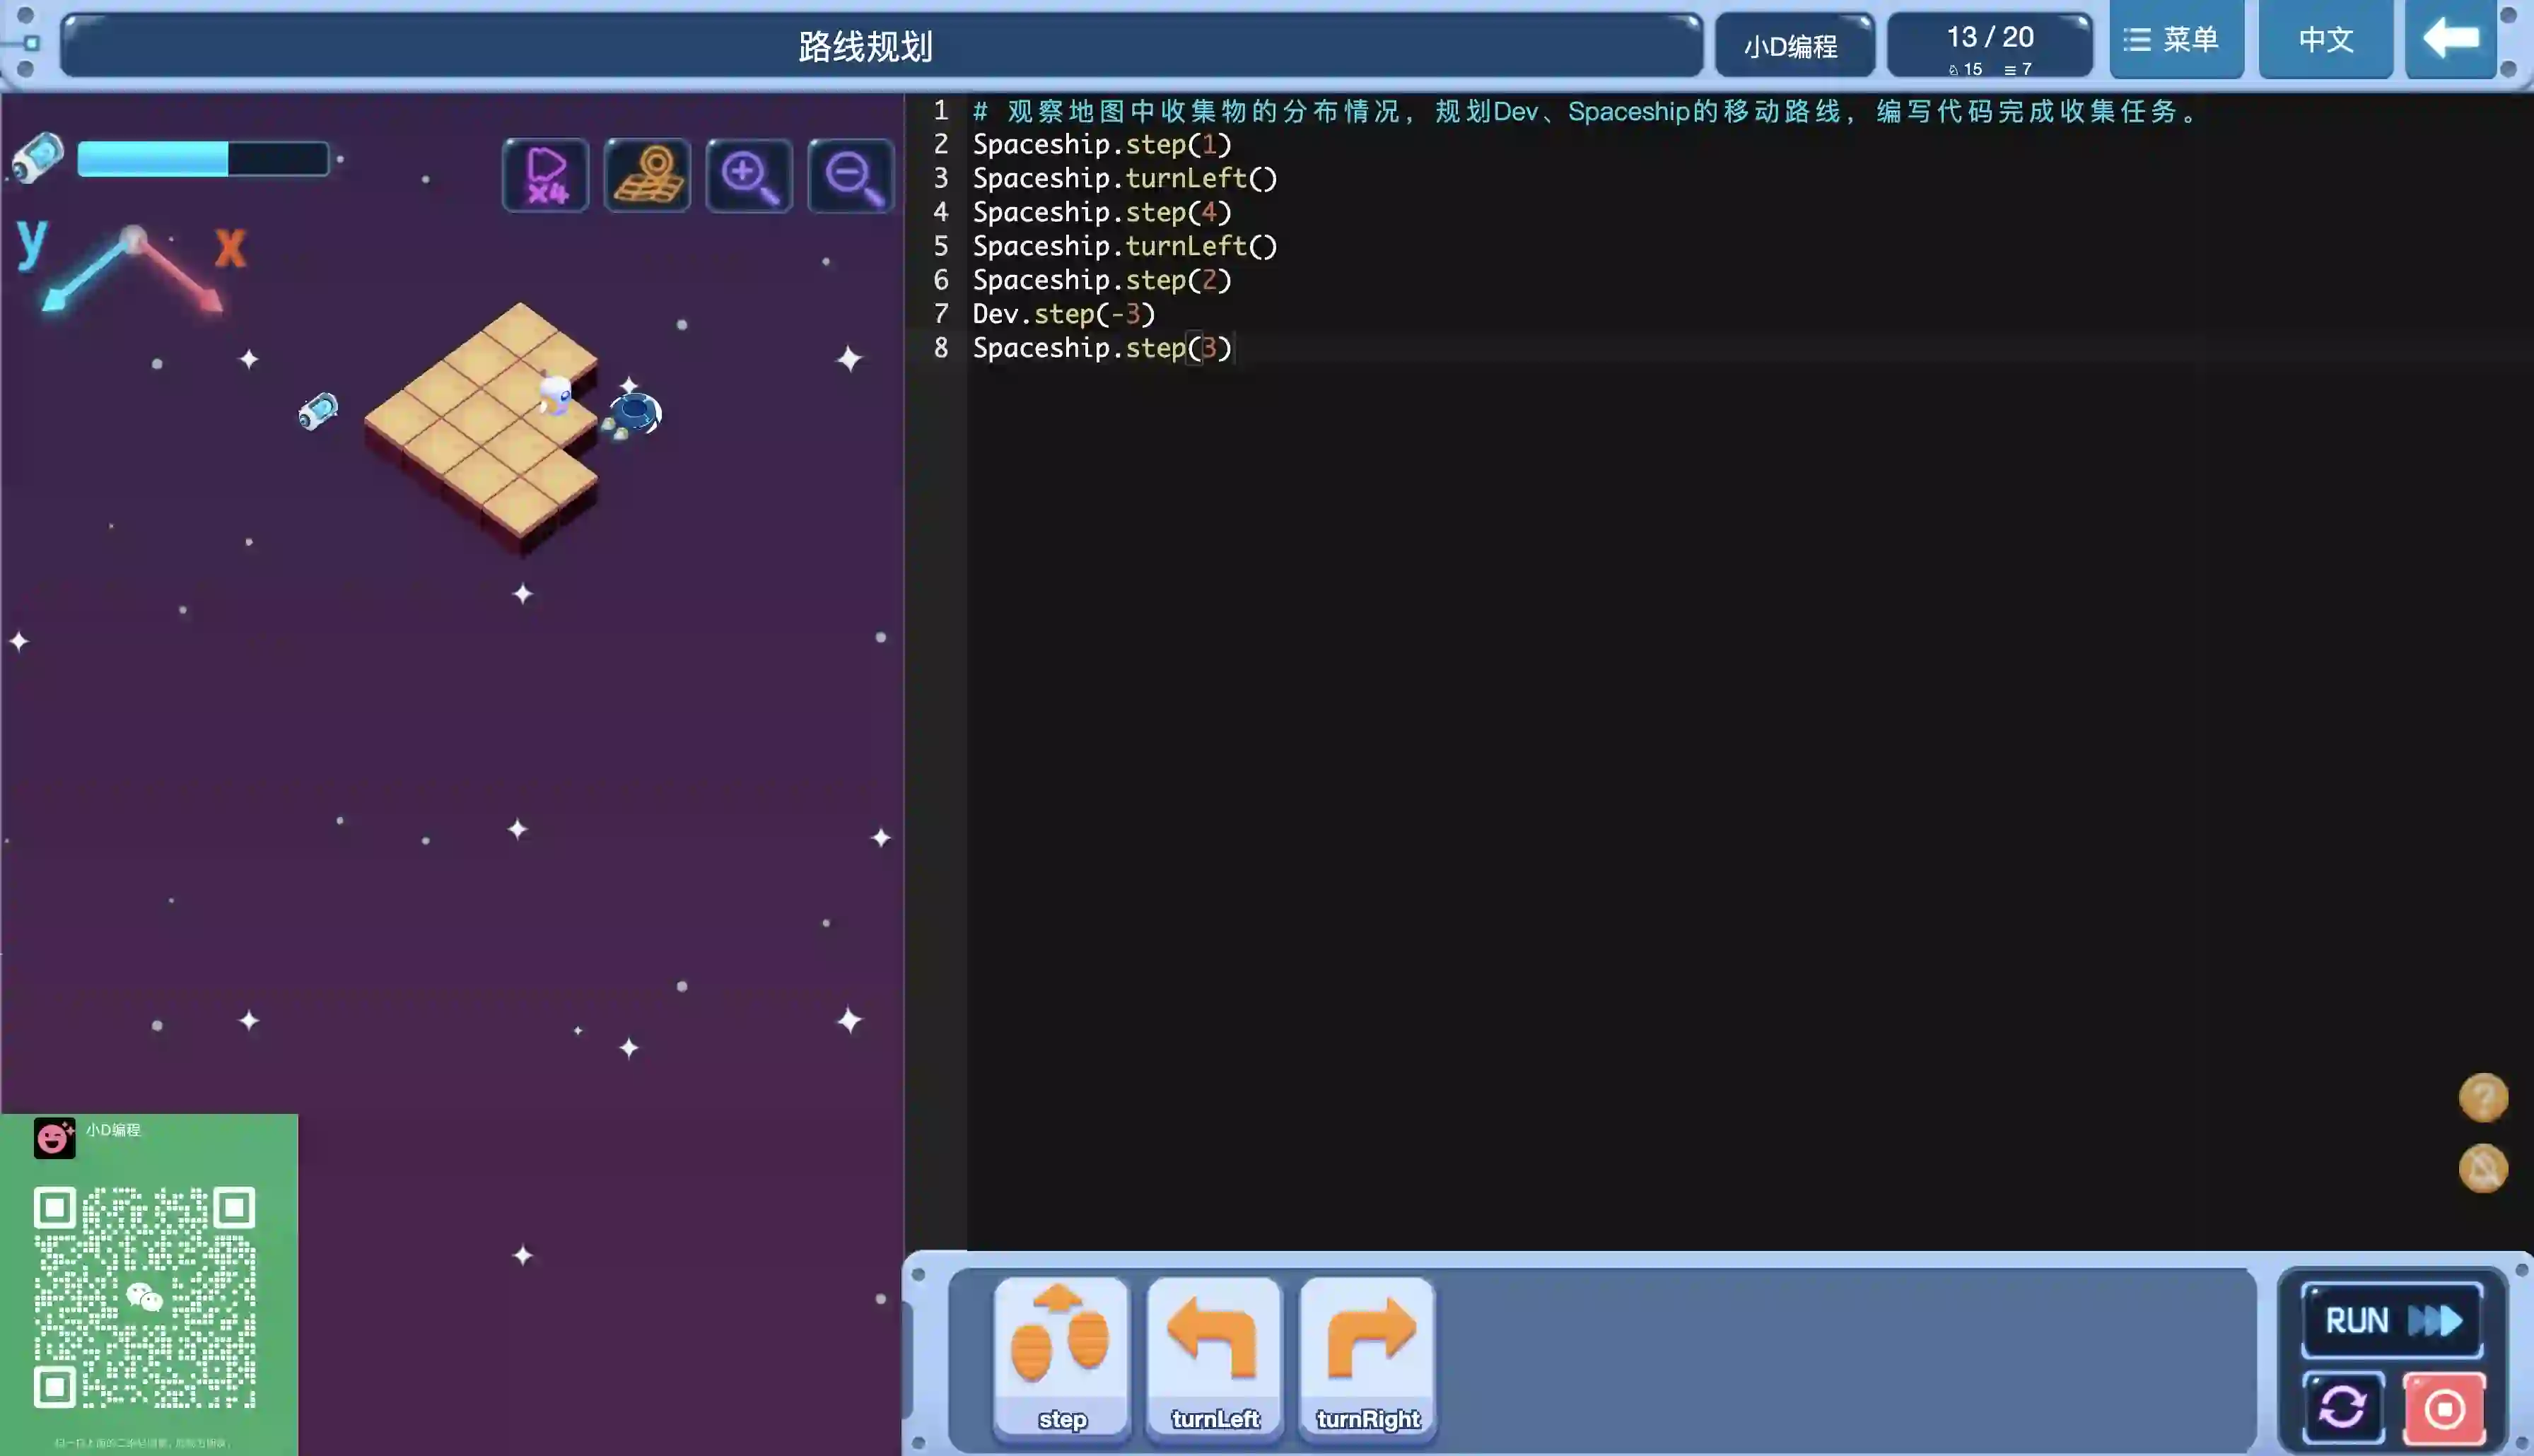Open the 菜单 menu
The height and width of the screenshot is (1456, 2534).
pyautogui.click(x=2176, y=40)
